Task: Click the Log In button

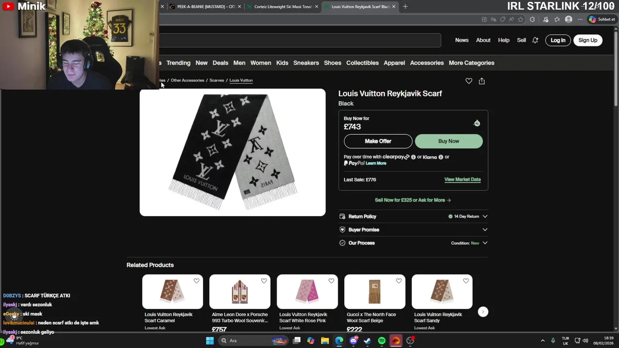Action: tap(558, 40)
